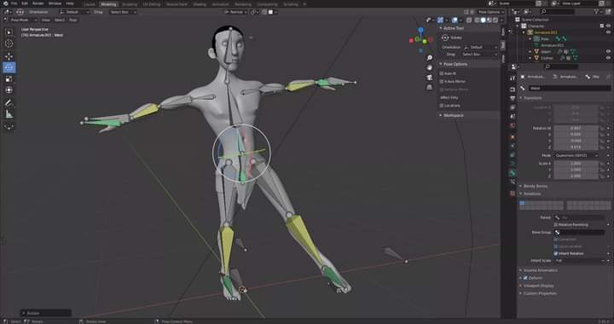Select the Scale tool
Screen dimensions: 614x324
(9, 78)
